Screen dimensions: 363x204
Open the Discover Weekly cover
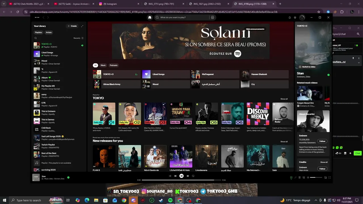coord(258,114)
